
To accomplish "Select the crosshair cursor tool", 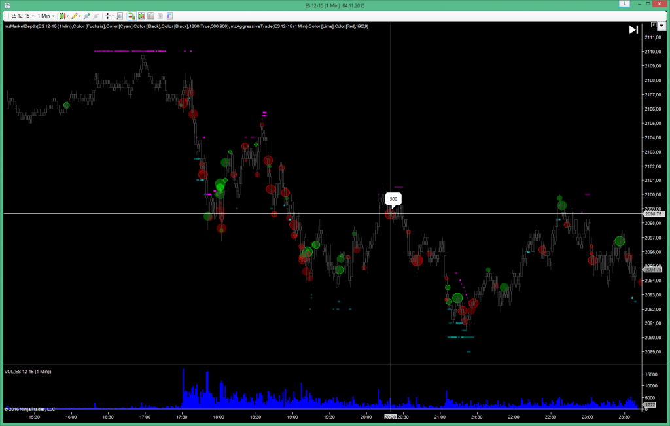I will pos(108,16).
